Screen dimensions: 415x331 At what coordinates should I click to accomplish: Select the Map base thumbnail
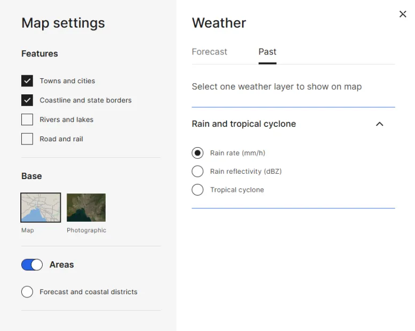point(41,207)
